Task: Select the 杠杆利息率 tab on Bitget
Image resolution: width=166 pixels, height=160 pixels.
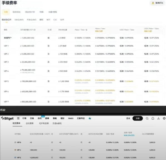Action: (44, 123)
